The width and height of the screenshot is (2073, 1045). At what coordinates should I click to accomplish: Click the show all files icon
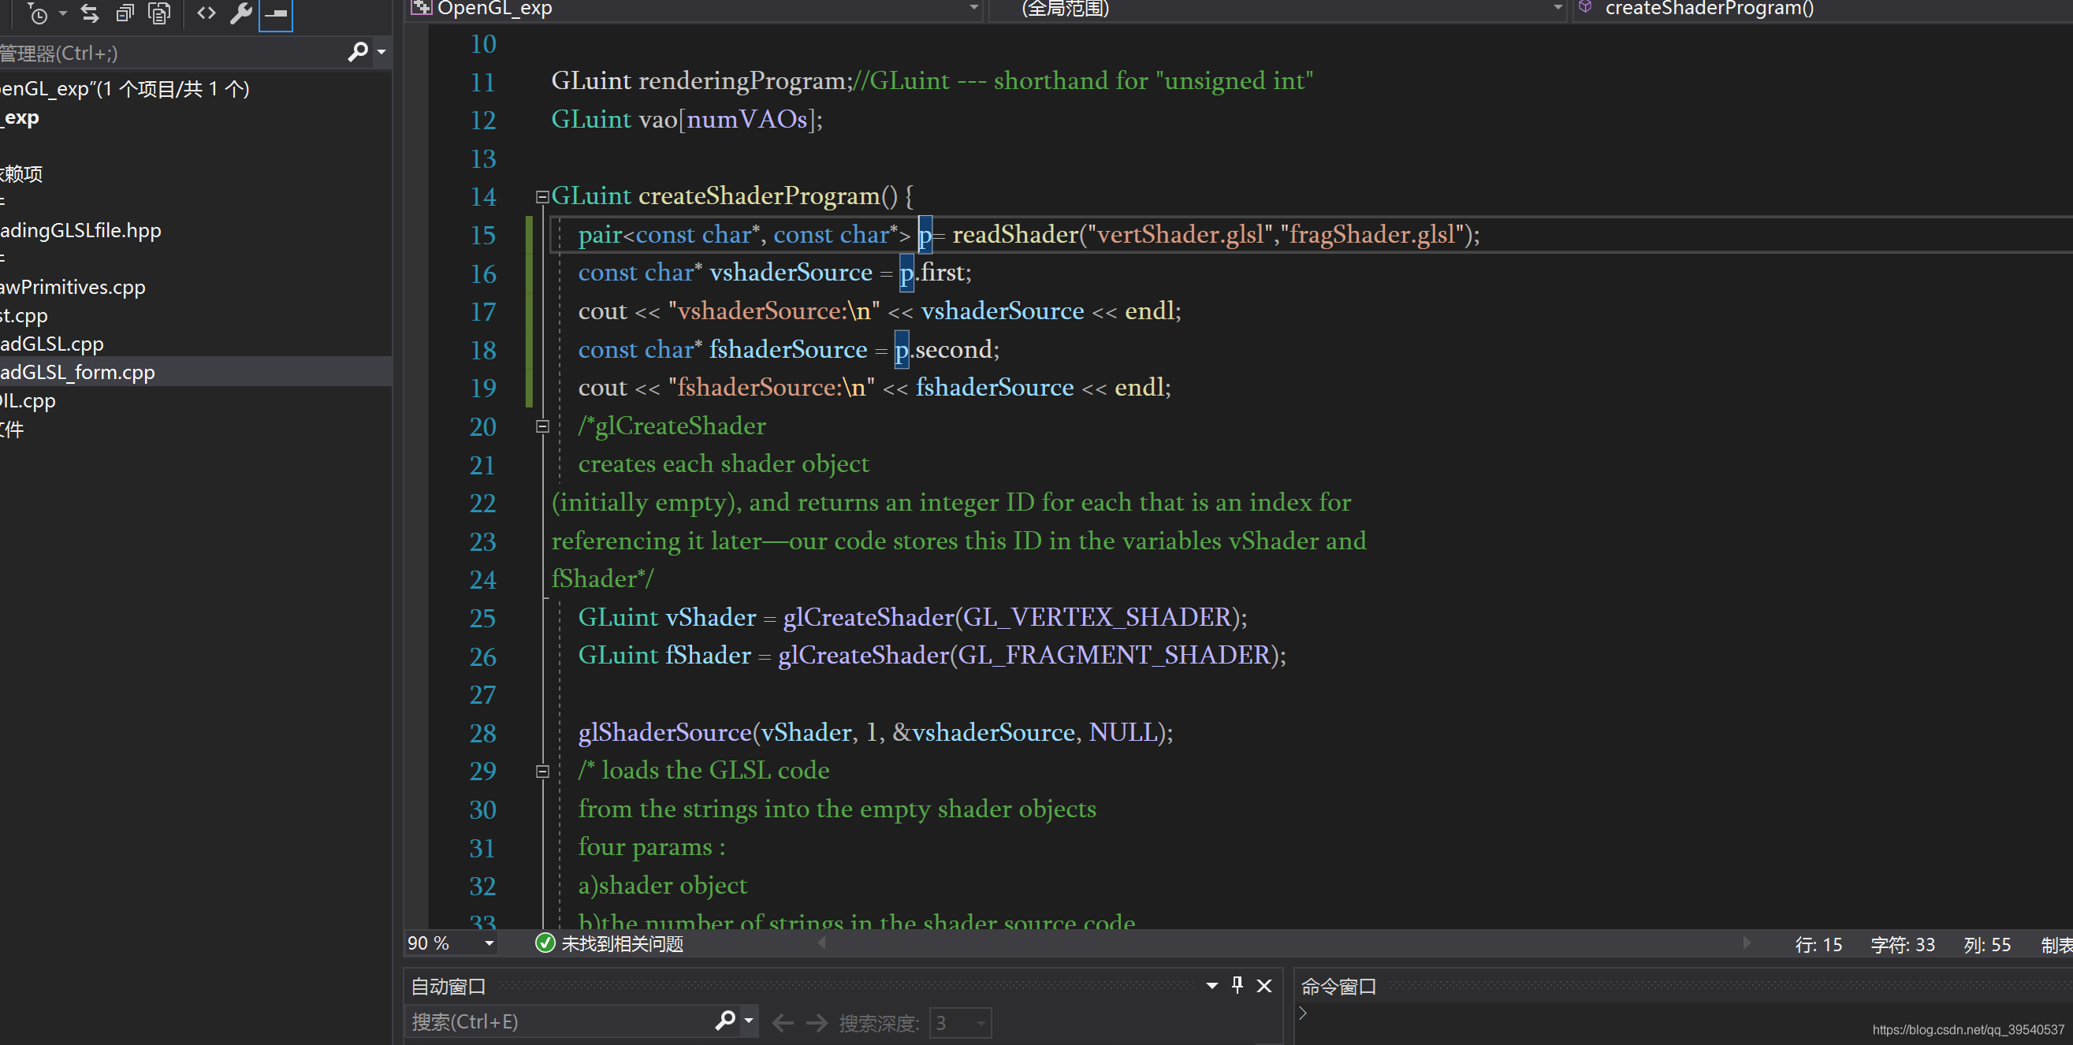pos(160,13)
